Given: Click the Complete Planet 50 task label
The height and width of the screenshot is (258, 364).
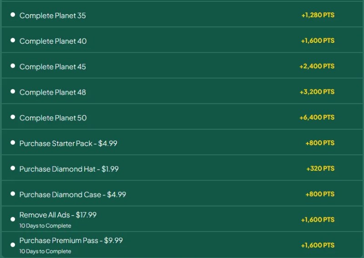Looking at the screenshot, I should (53, 118).
